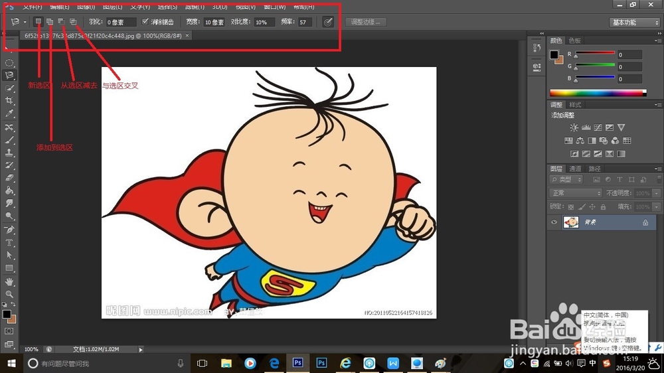Open the History panel icon
664x373 pixels.
(537, 48)
